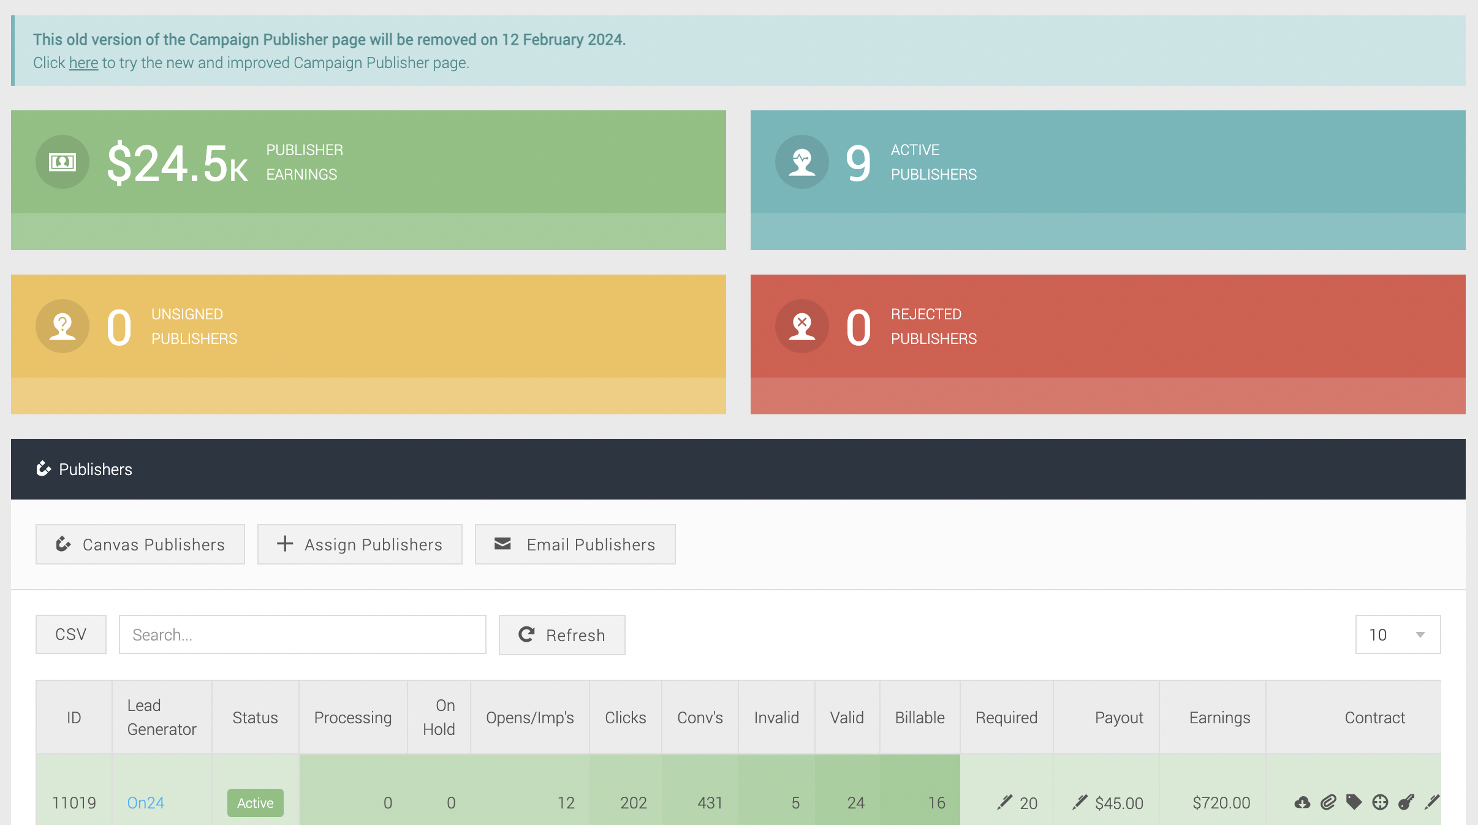Click the crosshair target icon for On24

[x=1380, y=802]
